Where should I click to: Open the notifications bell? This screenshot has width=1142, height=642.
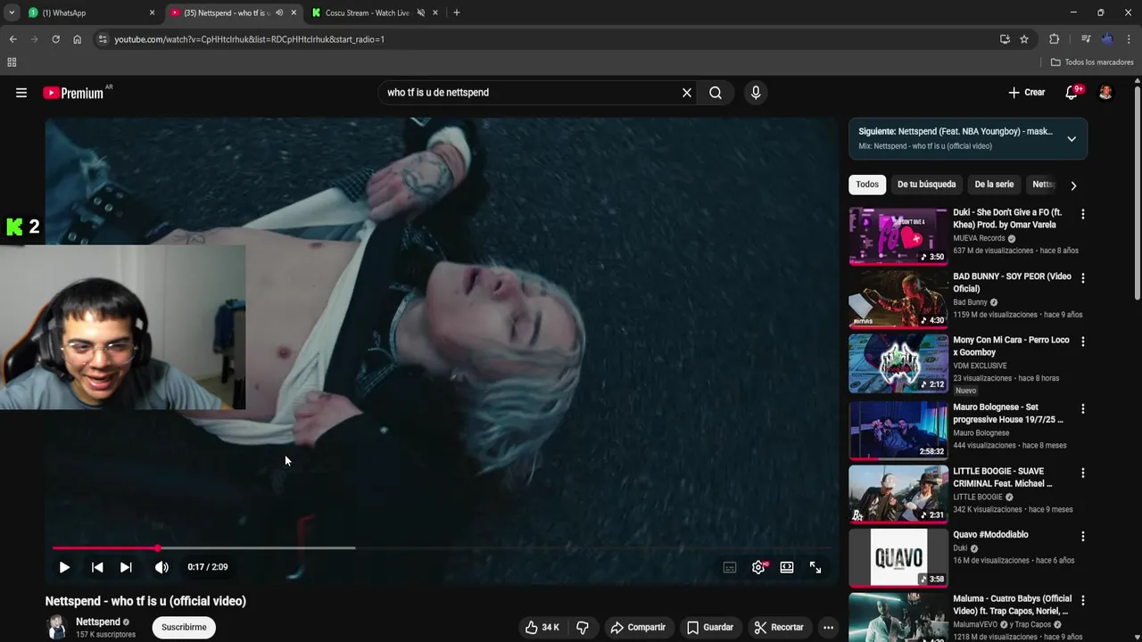[x=1072, y=93]
